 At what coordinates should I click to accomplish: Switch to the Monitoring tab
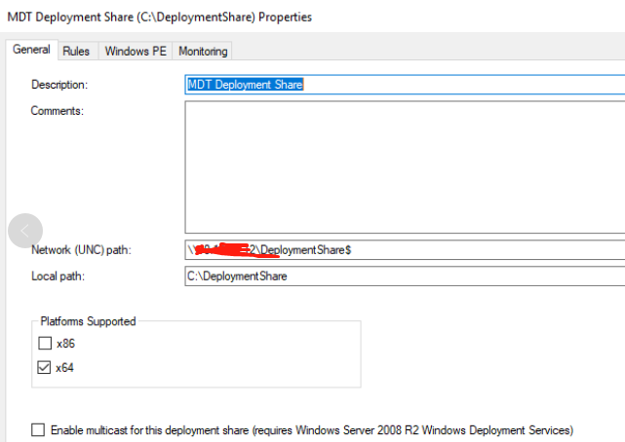(x=203, y=51)
